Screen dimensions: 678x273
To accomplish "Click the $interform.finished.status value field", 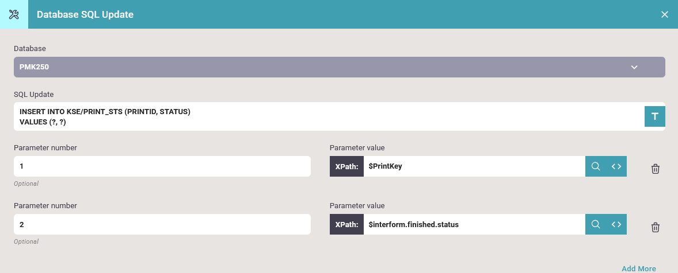I will coord(474,224).
